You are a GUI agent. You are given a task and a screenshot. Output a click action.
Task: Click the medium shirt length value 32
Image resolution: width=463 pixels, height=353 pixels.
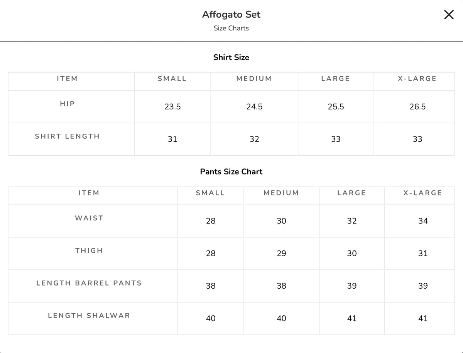click(x=254, y=139)
